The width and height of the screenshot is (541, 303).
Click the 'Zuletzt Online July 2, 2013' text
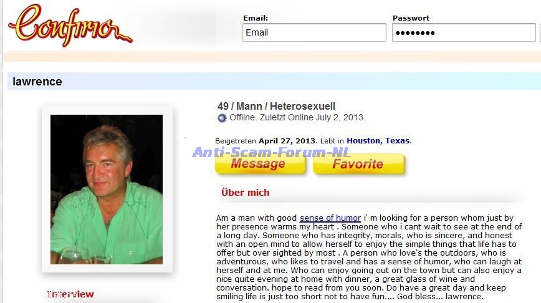point(312,117)
